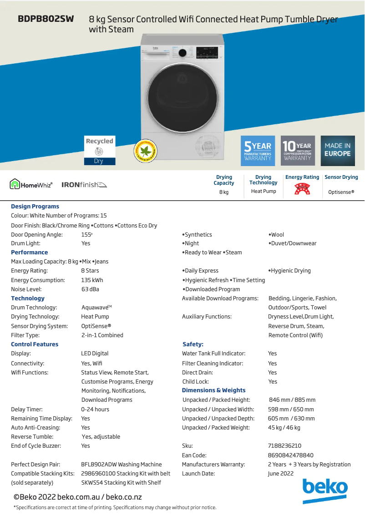
Task: Click the Drying Capacity 8 kg cell
Action: click(224, 185)
